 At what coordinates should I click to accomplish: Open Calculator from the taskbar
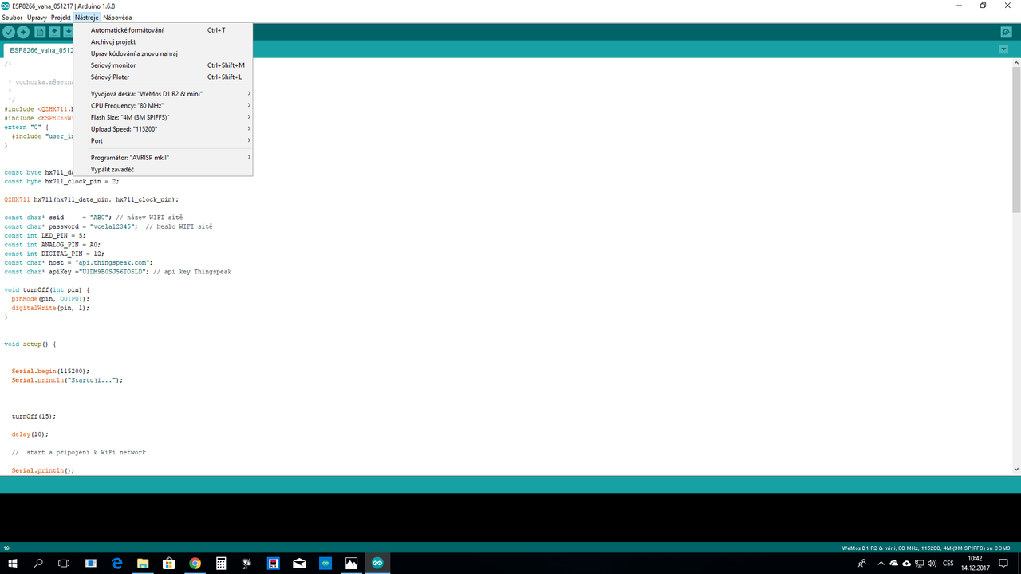pyautogui.click(x=221, y=564)
